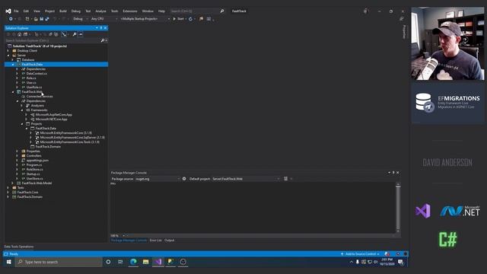
Task: Open the Debug menu
Action: 76,11
